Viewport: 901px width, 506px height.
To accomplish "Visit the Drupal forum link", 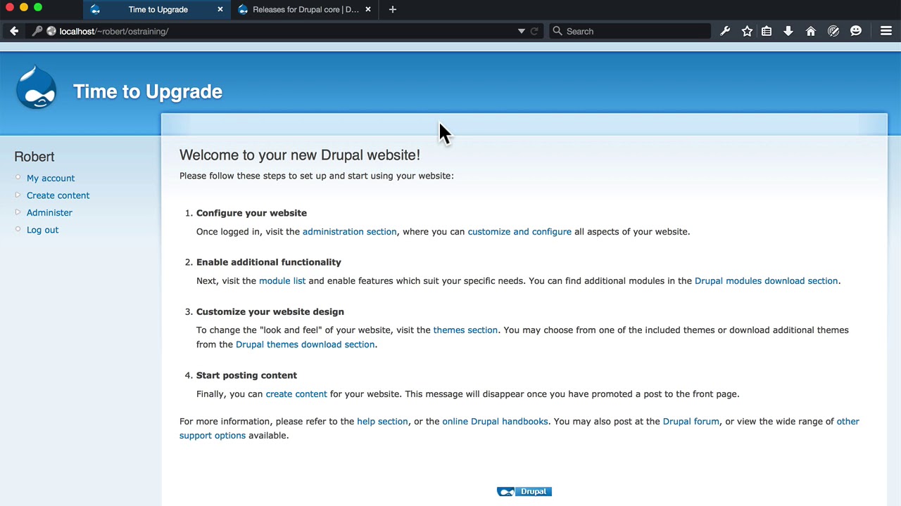I will [x=691, y=421].
